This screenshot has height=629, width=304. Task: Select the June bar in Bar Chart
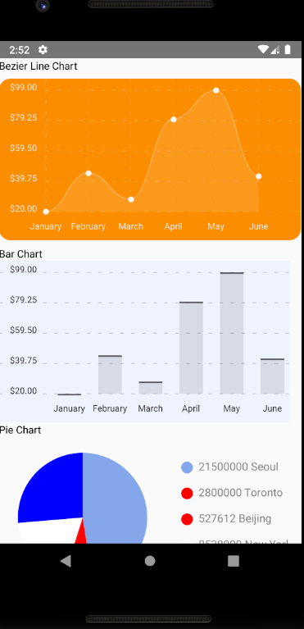[272, 376]
